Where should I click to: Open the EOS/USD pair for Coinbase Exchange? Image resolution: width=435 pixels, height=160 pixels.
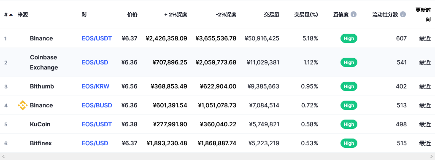(95, 62)
